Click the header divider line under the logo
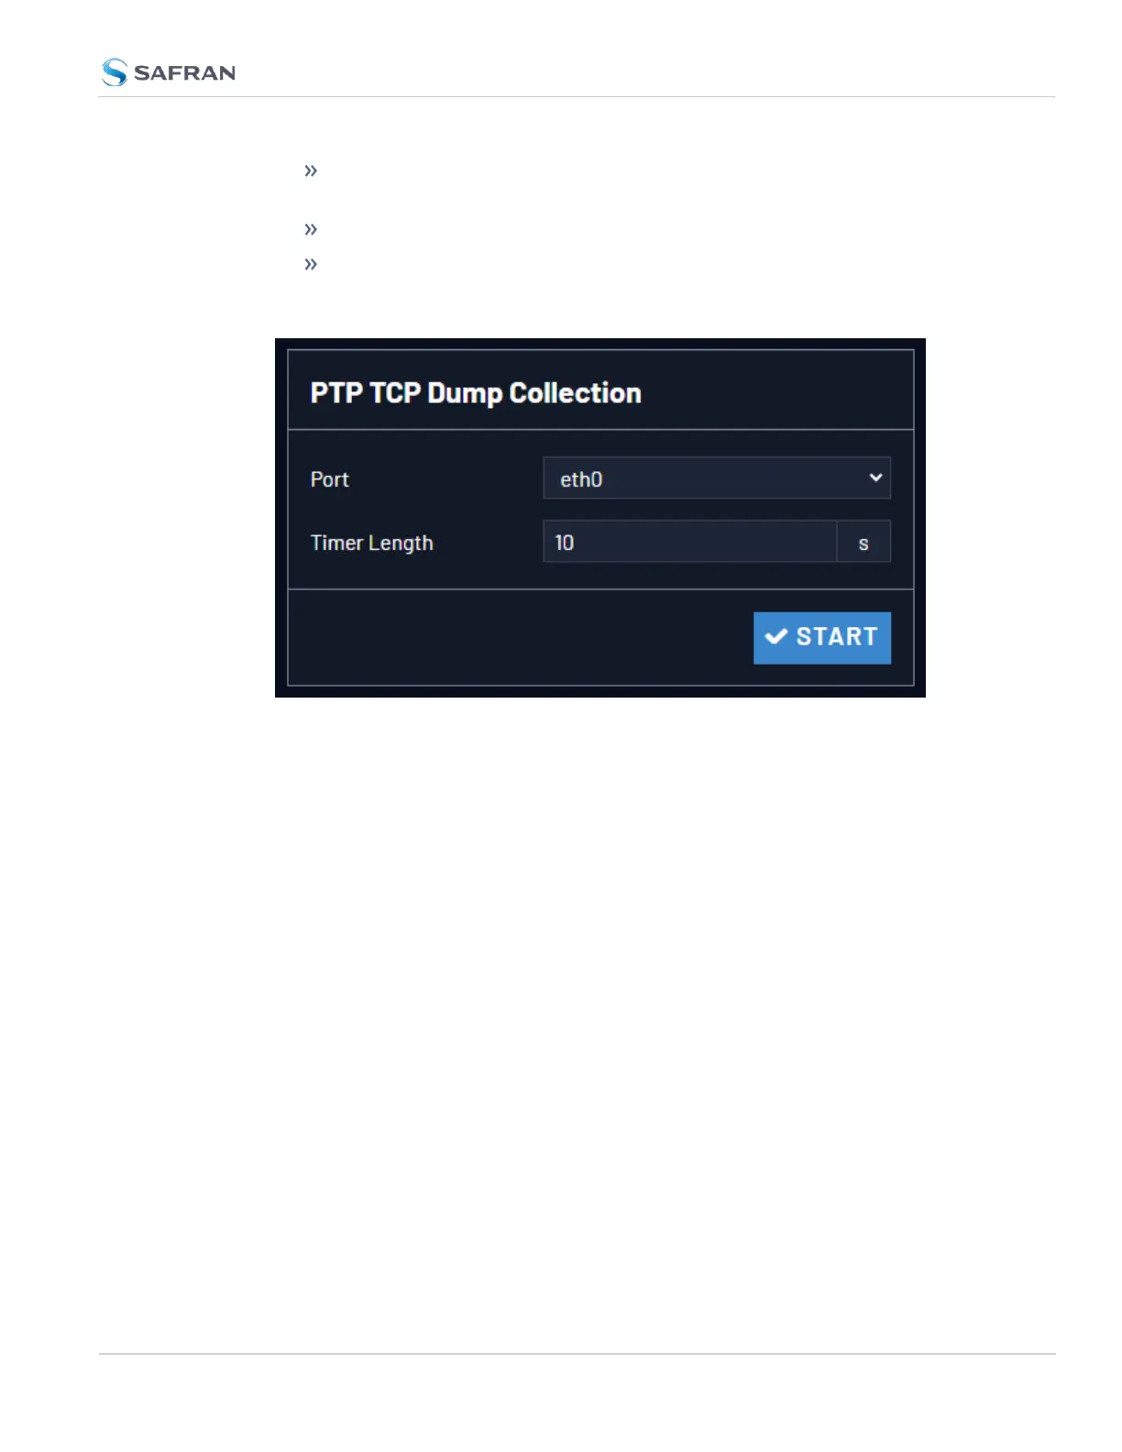This screenshot has height=1452, width=1122. coord(577,96)
